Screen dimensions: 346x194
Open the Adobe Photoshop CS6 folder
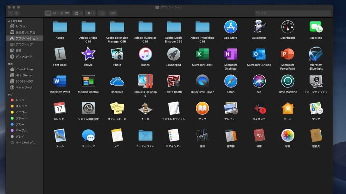tap(202, 27)
